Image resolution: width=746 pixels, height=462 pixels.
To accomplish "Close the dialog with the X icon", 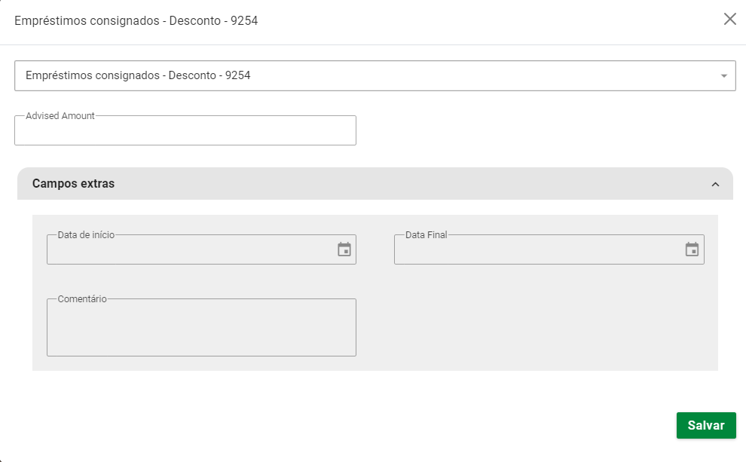I will click(x=729, y=20).
